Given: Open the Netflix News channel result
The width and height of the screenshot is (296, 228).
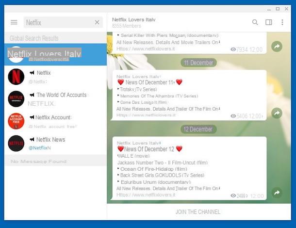Looking at the screenshot, I should [x=55, y=144].
